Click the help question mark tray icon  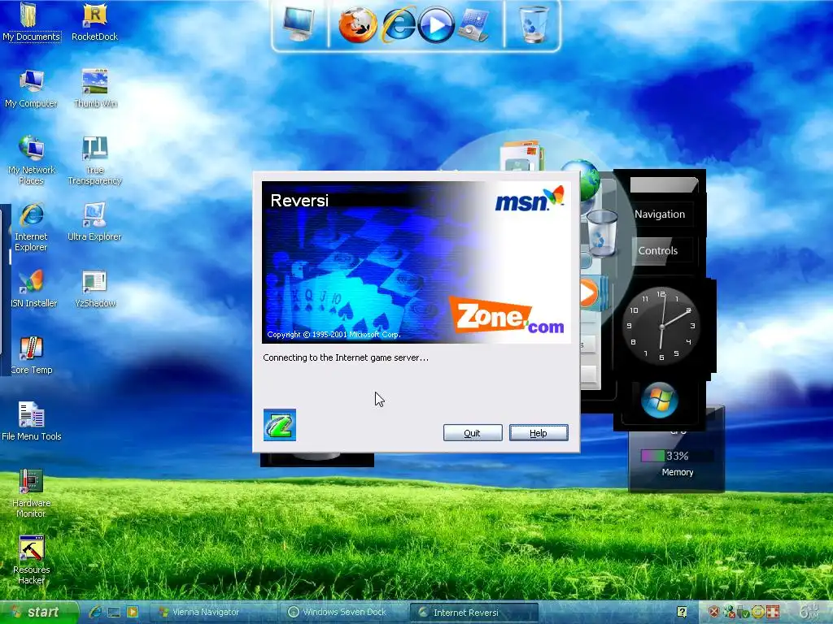pos(683,613)
